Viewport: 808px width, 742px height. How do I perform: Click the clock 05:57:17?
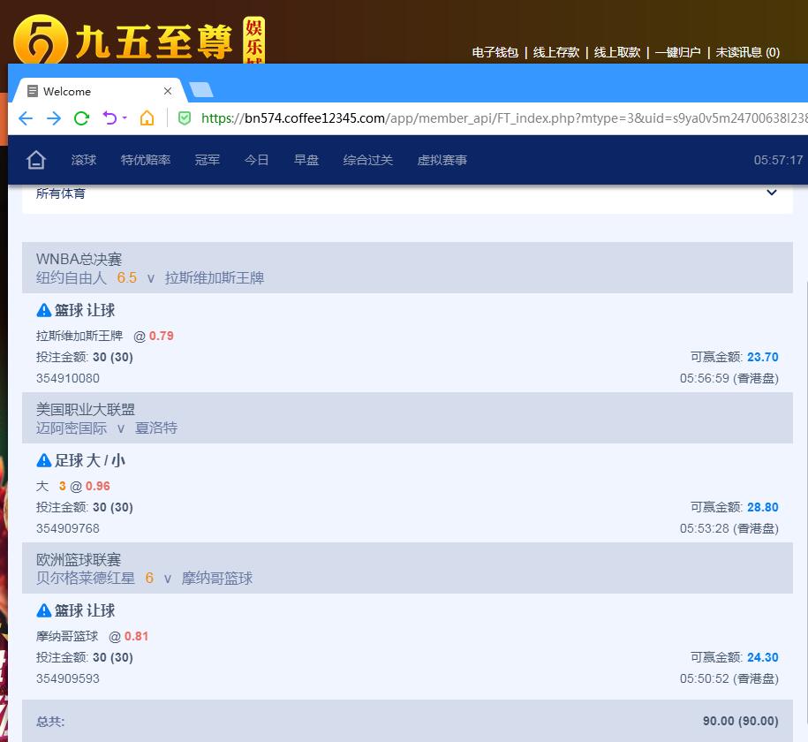point(778,160)
